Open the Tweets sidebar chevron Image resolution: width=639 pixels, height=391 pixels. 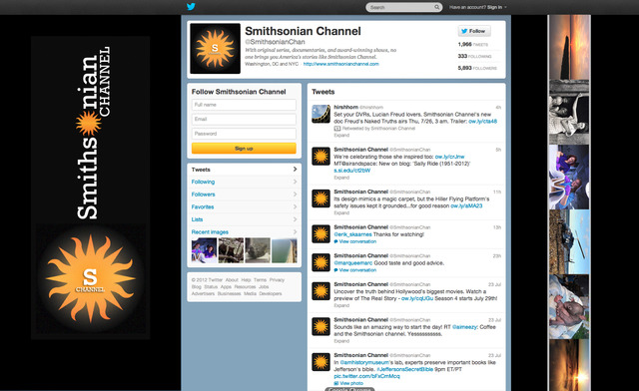pos(295,169)
